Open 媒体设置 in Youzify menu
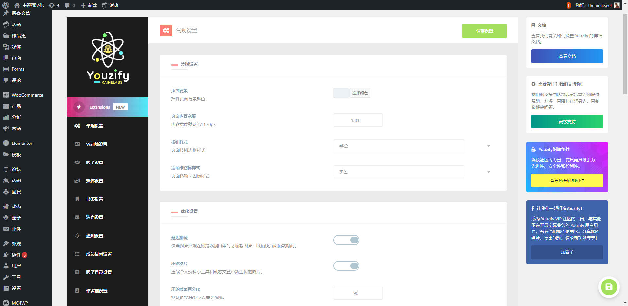Viewport: 628px width, 306px height. click(x=108, y=181)
